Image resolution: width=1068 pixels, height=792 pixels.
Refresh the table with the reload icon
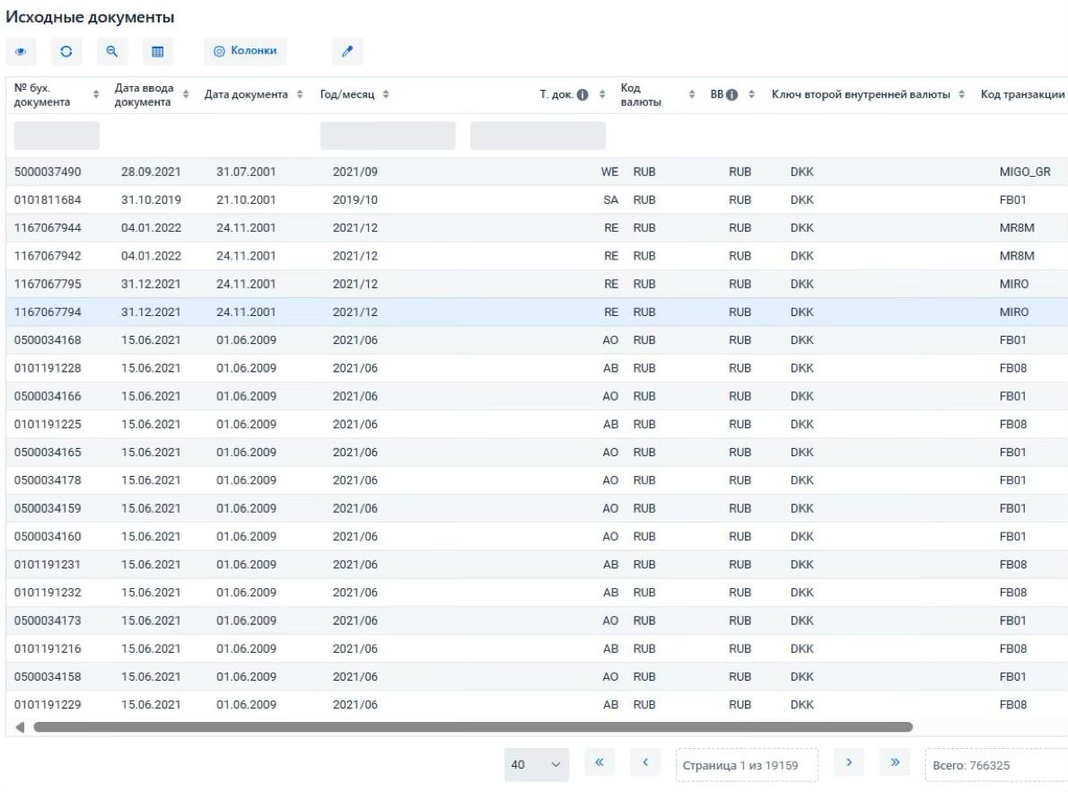[x=66, y=52]
